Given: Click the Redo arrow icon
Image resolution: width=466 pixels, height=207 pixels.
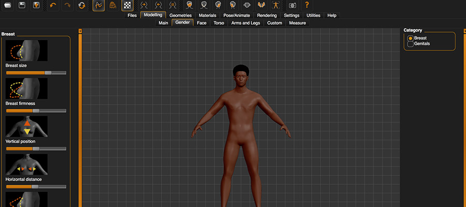Looking at the screenshot, I should [67, 5].
